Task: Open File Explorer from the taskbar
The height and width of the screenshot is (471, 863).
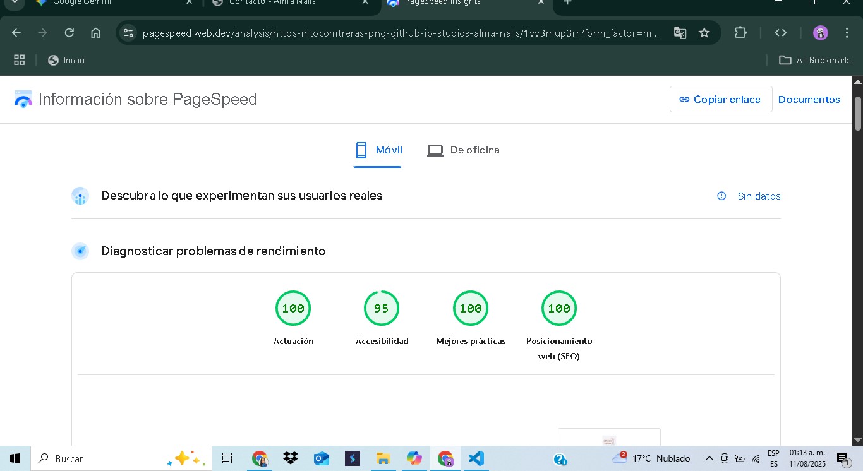Action: (383, 458)
